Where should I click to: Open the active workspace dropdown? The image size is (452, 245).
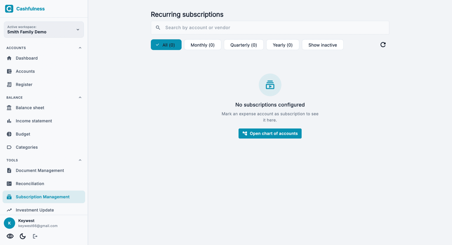coord(44,29)
